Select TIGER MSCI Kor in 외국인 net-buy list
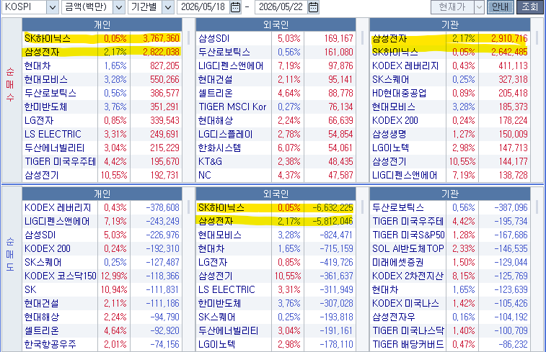Screen dimensions: 546x352 point(232,107)
